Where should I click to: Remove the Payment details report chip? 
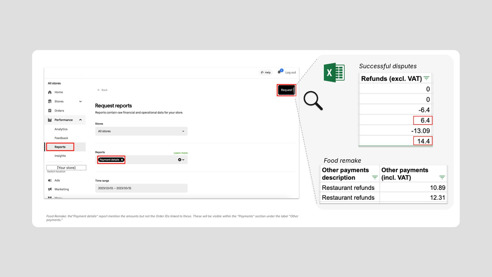(122, 160)
